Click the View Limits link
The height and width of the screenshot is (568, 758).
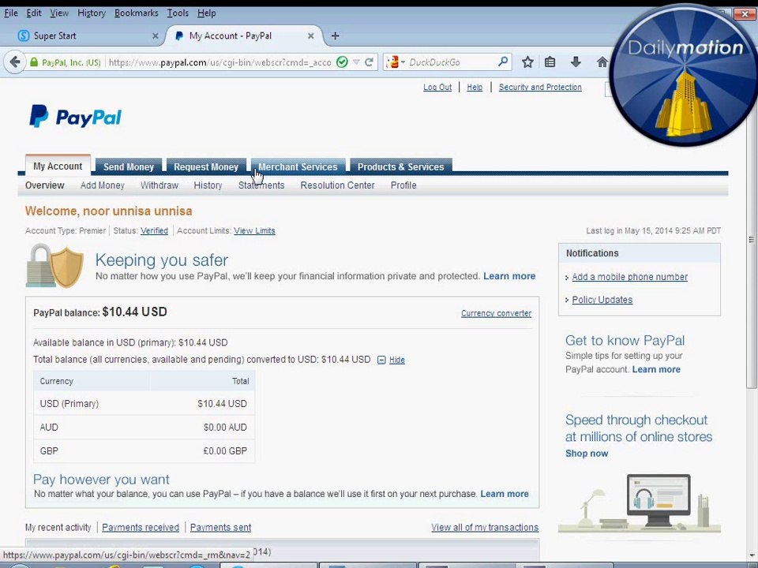pos(254,231)
